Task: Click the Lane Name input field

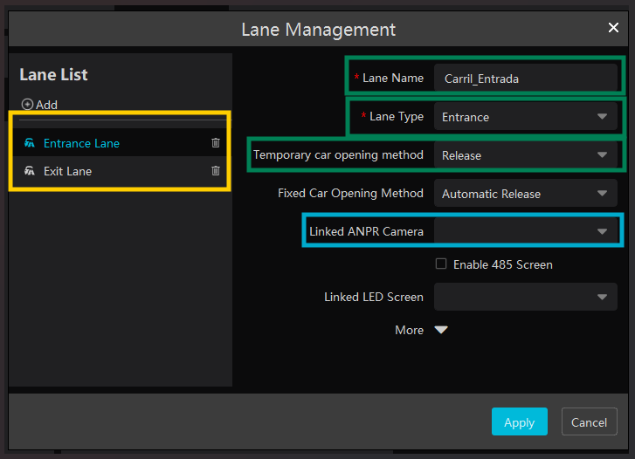Action: pos(525,79)
